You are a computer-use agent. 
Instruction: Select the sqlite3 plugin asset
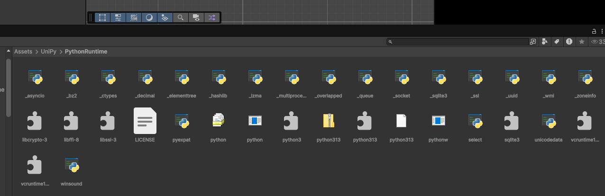coord(512,127)
